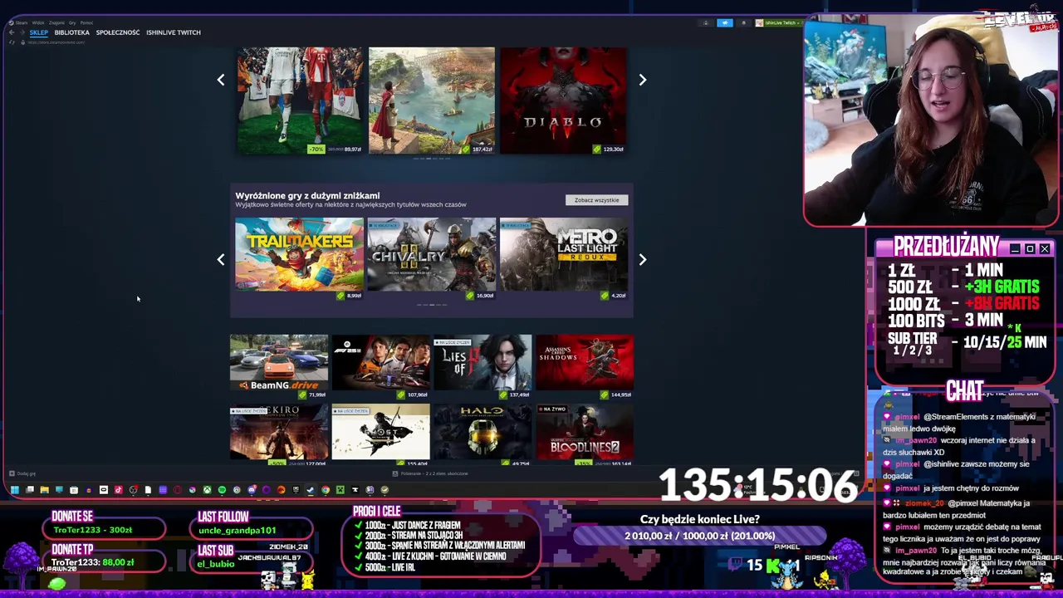
Task: Open Steam notifications bell
Action: (x=744, y=22)
